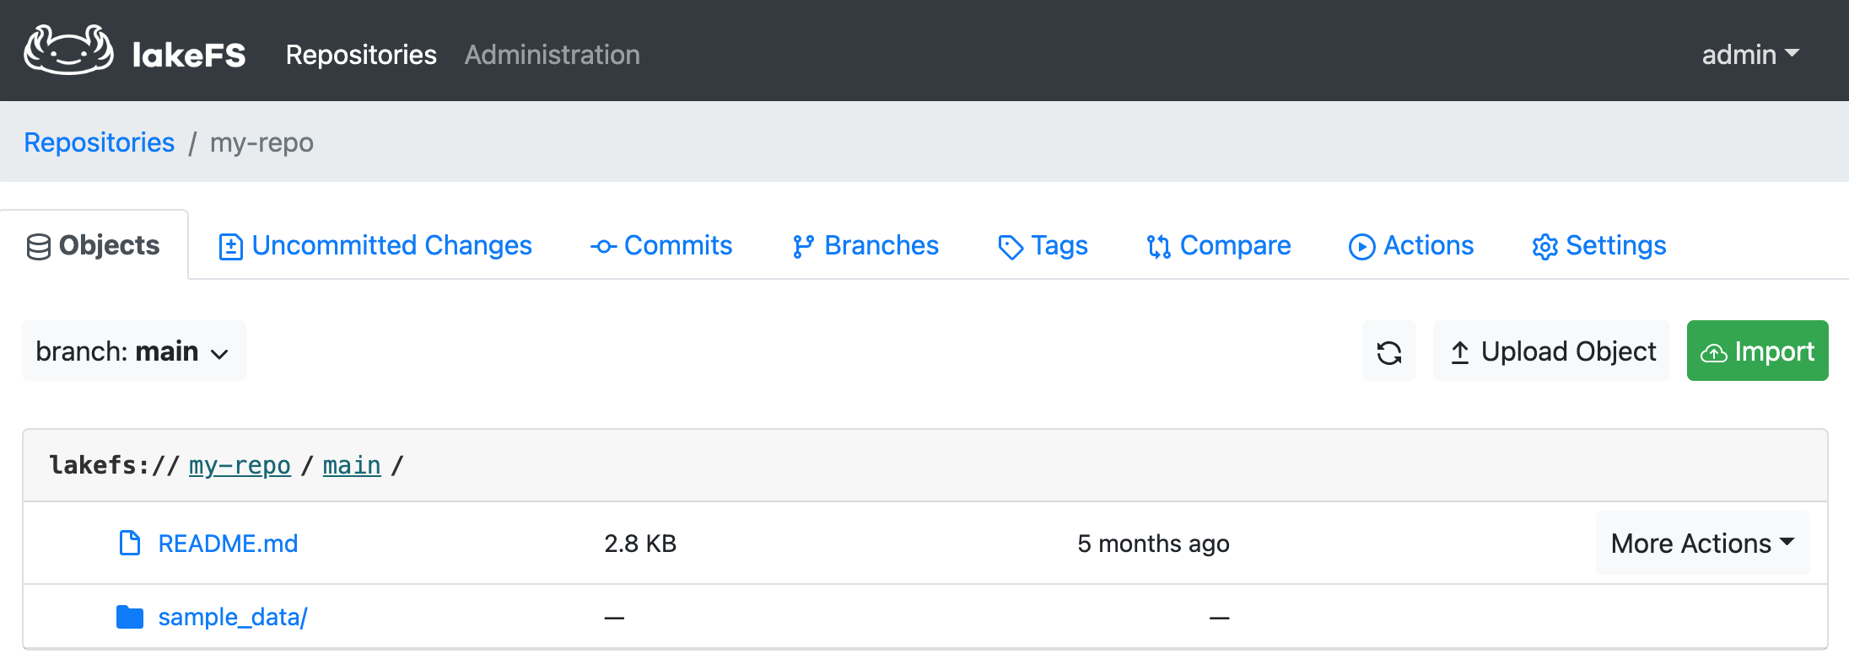Click the Actions play icon
Viewport: 1849px width, 659px height.
[x=1361, y=247]
